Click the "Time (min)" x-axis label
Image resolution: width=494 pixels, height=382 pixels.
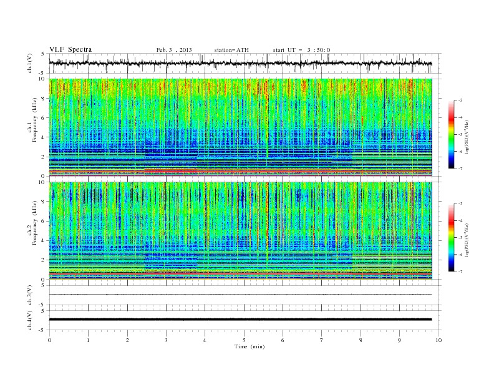249,346
